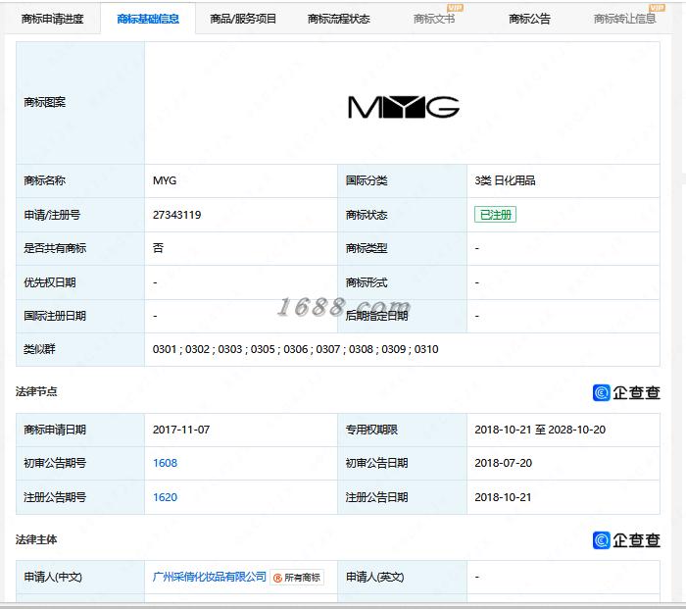This screenshot has height=609, width=686.
Task: Click preliminary announcement date 2018-07-20
Action: tap(503, 463)
